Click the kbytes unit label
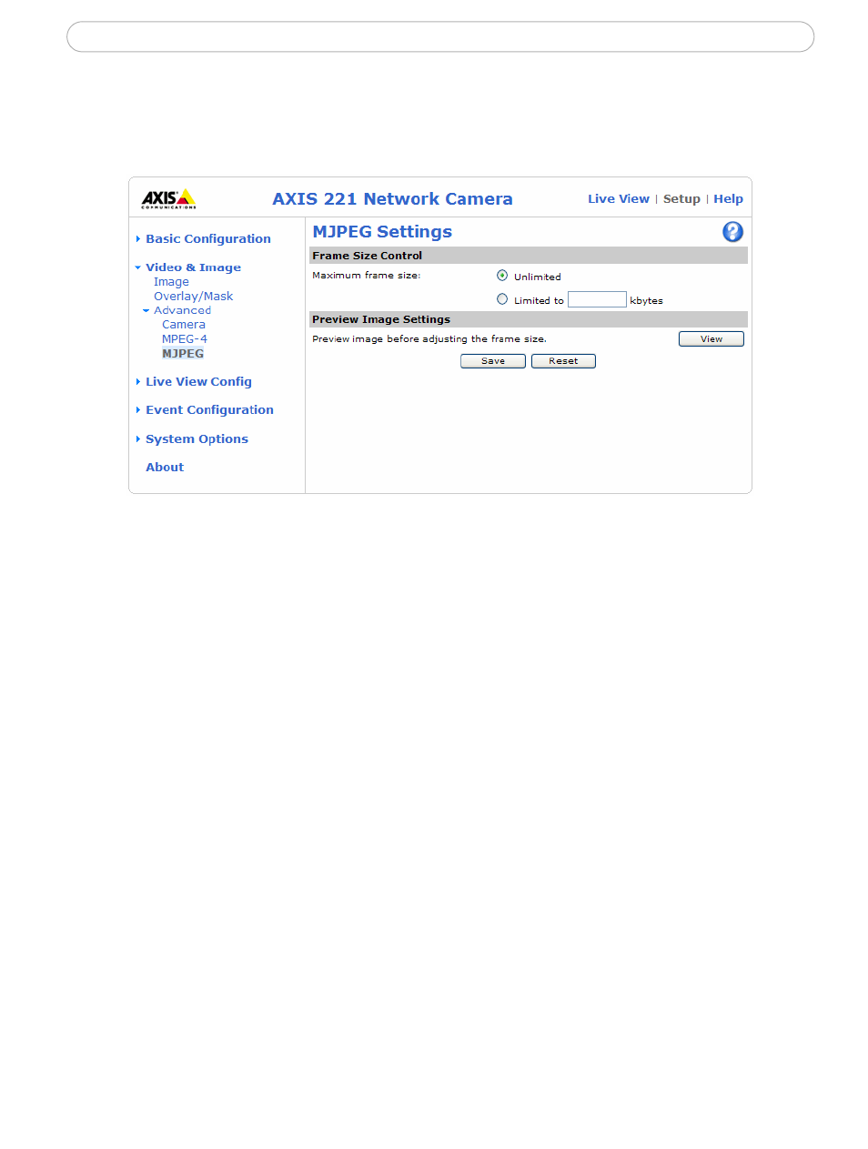The width and height of the screenshot is (868, 1149). pyautogui.click(x=646, y=300)
